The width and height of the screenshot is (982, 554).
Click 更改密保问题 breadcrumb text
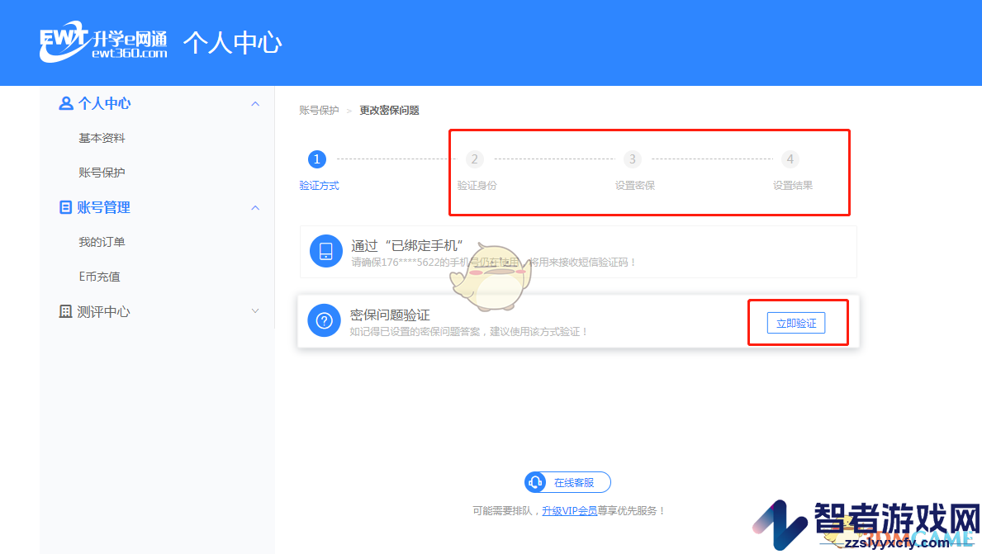pyautogui.click(x=389, y=110)
